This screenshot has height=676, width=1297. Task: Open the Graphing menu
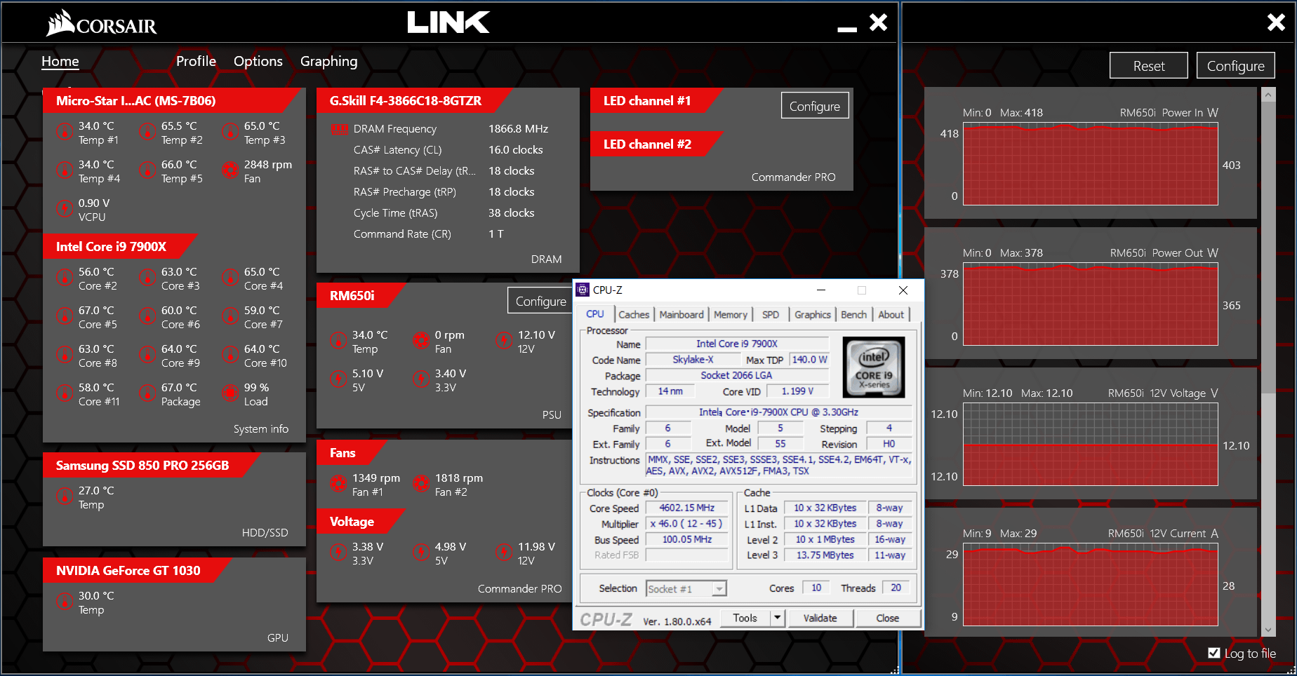[x=329, y=61]
